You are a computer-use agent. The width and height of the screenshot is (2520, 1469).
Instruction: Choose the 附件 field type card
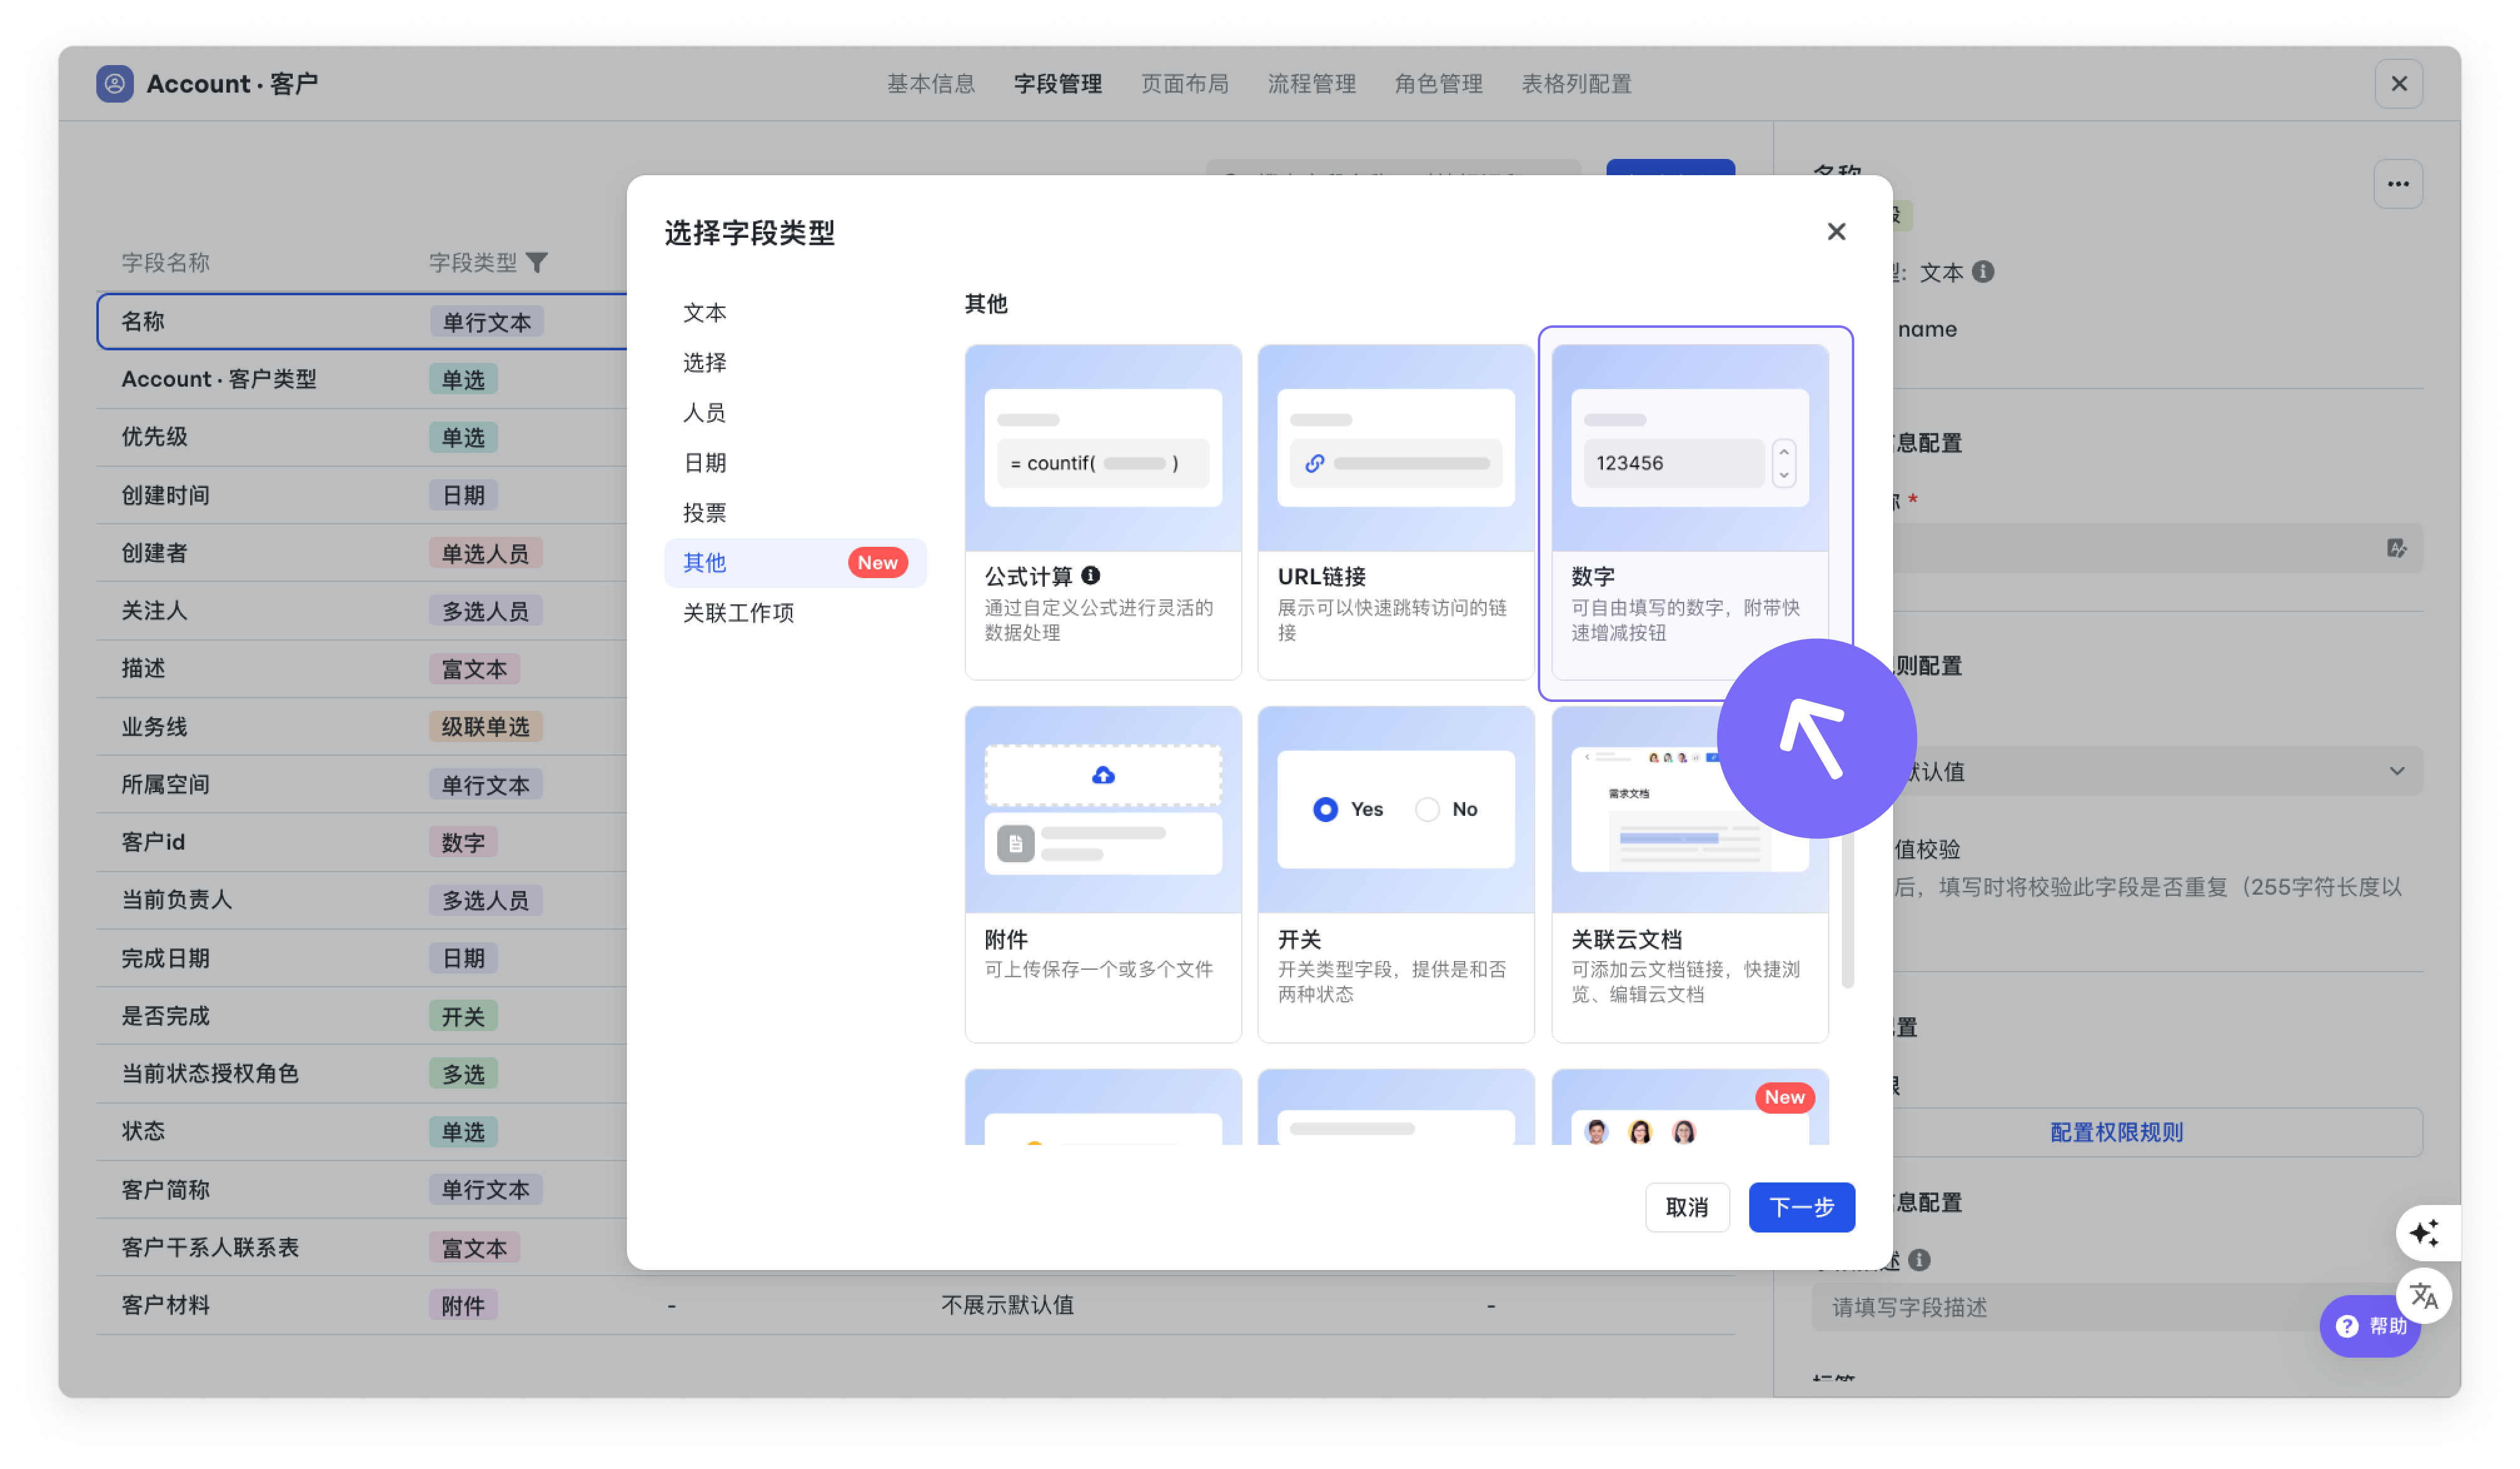(1103, 875)
